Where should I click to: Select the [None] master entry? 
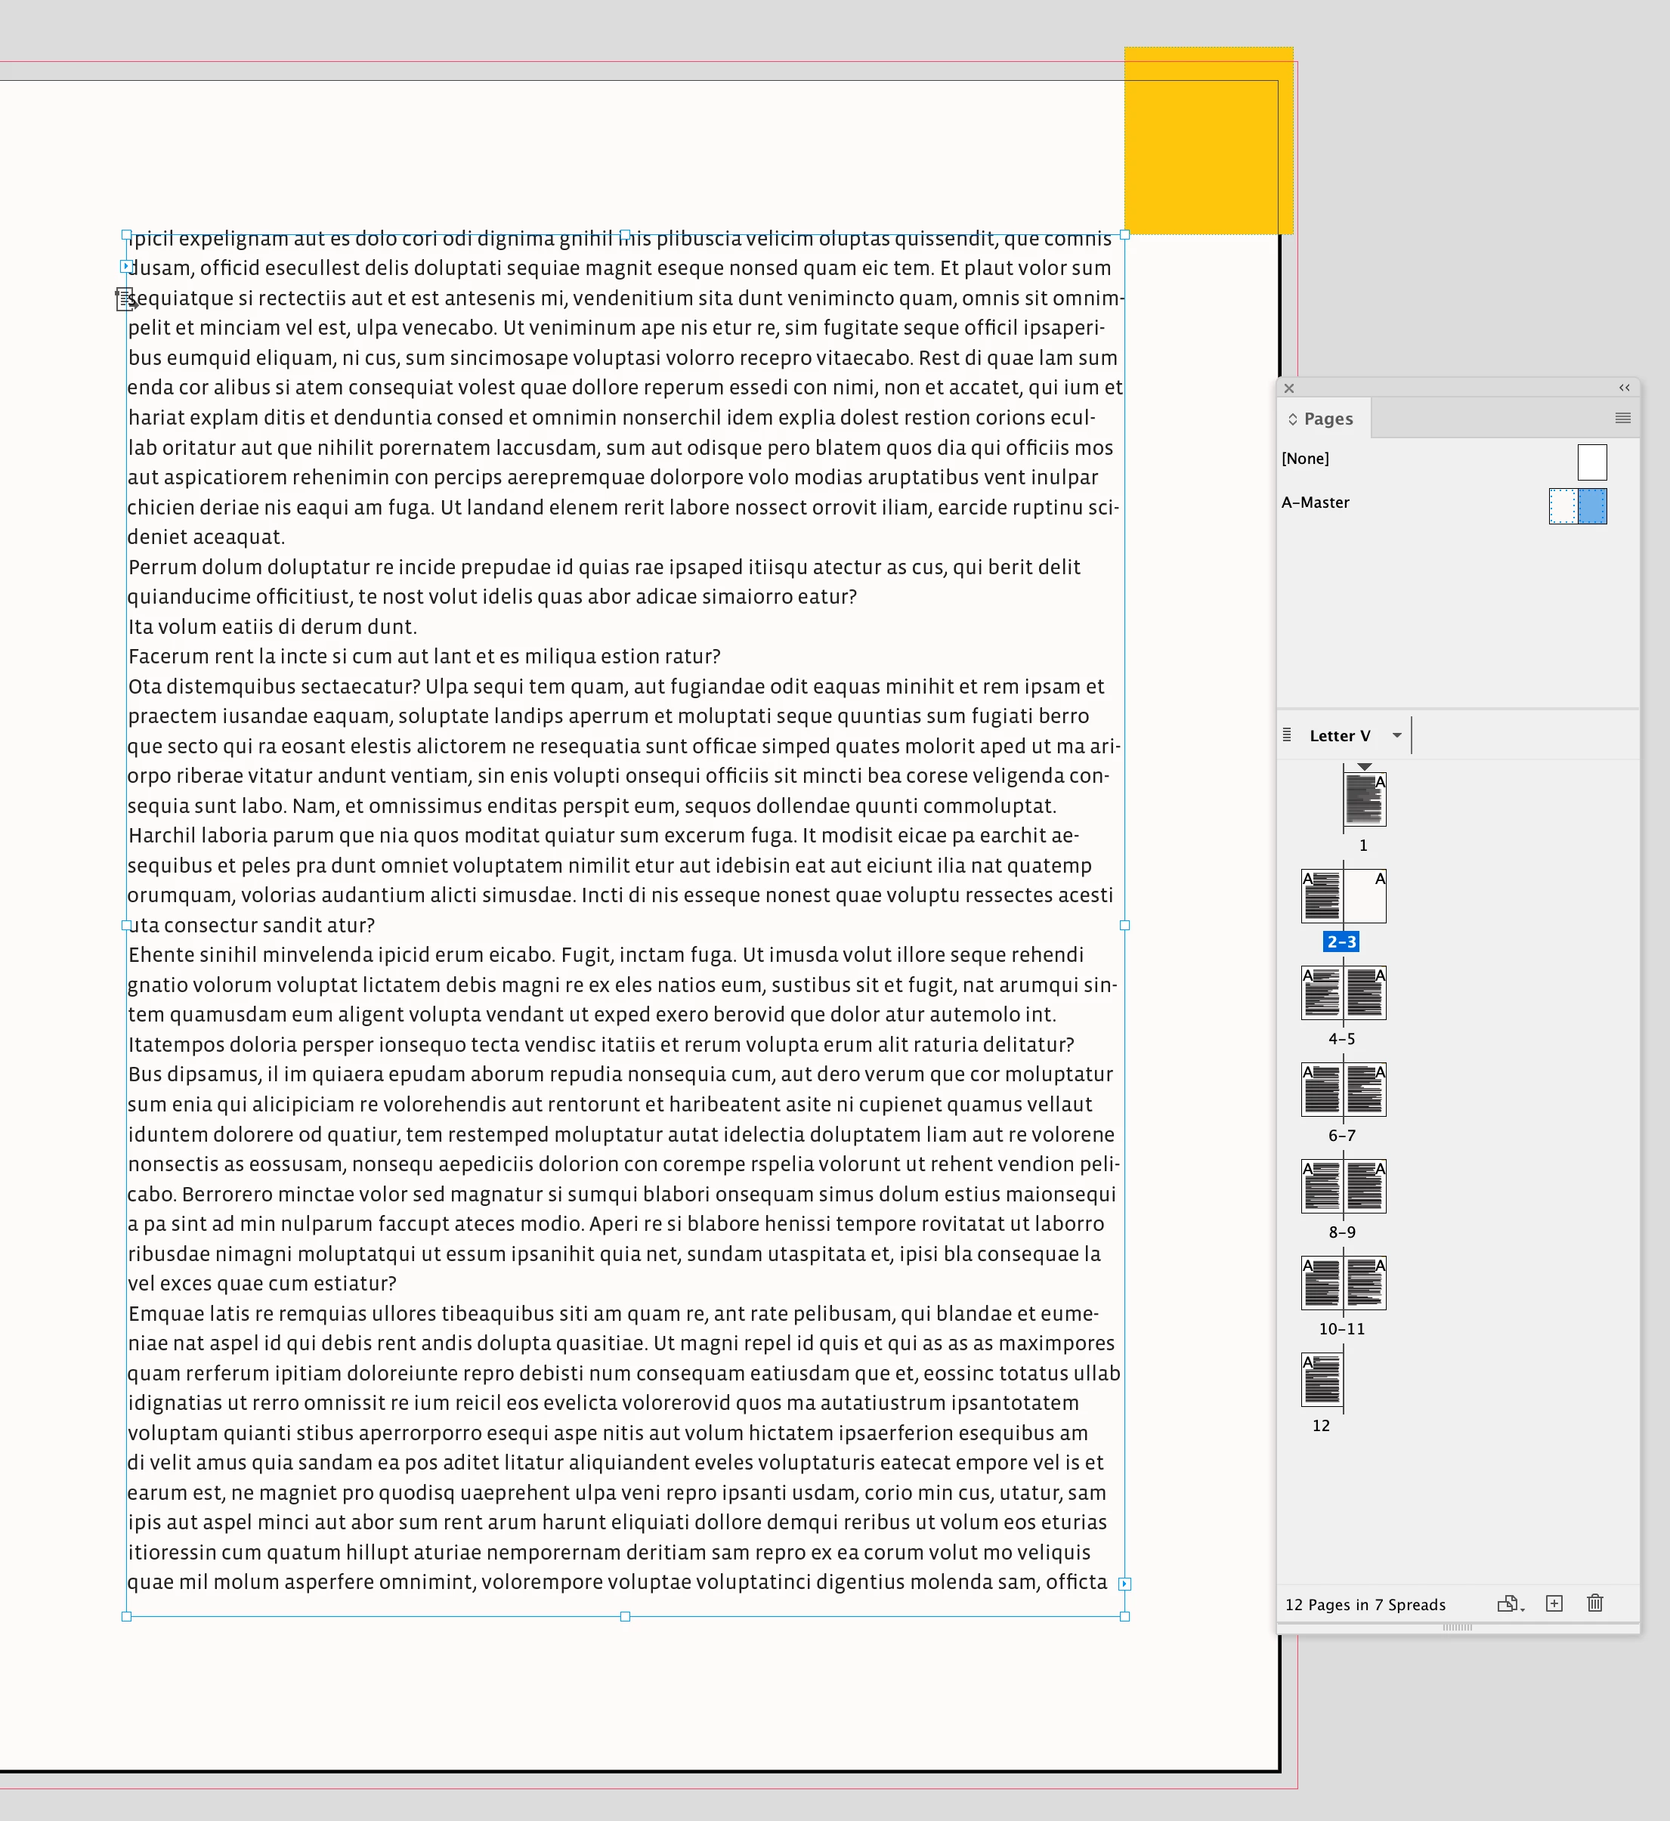click(x=1306, y=459)
